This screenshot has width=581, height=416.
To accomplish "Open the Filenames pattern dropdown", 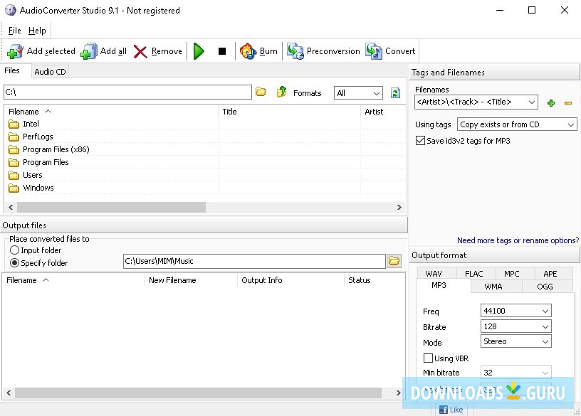I will click(x=476, y=102).
